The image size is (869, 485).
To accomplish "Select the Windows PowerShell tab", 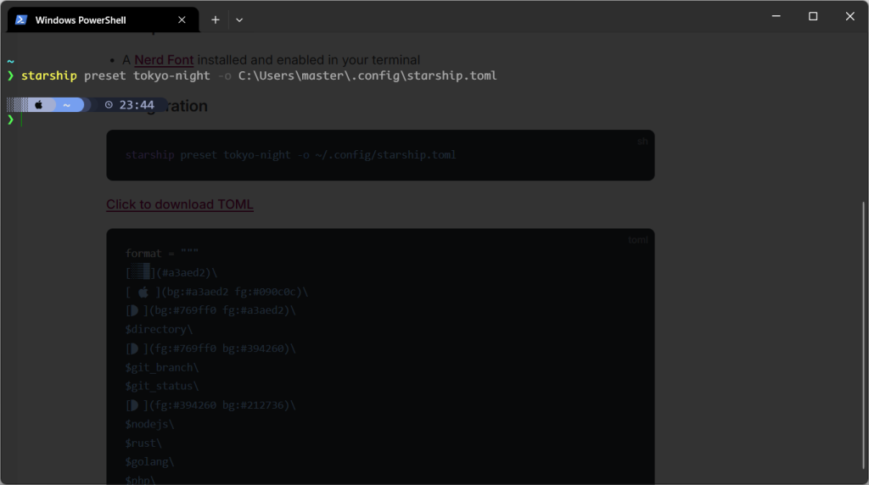I will pos(103,20).
